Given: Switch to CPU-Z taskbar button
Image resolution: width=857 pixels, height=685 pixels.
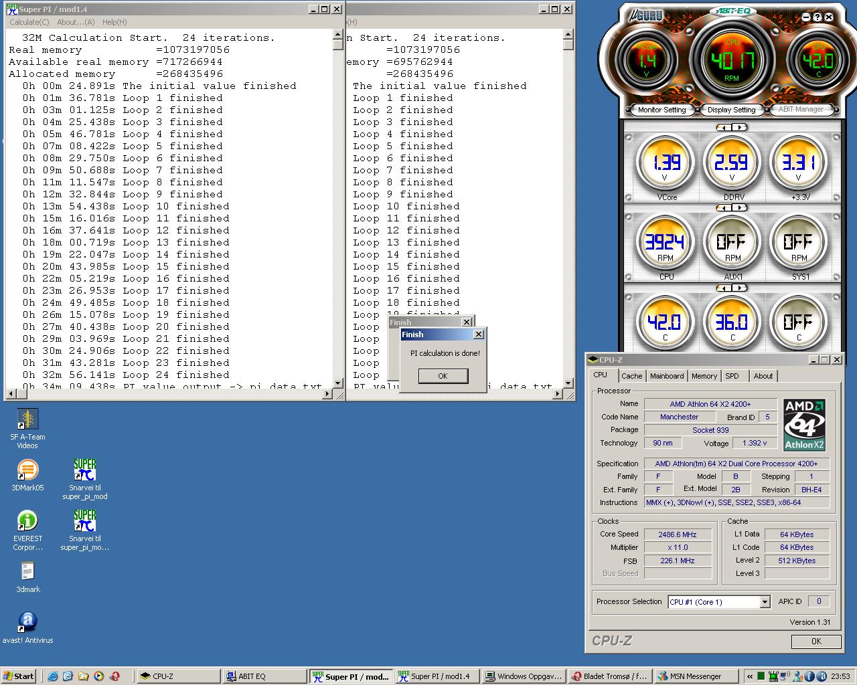Looking at the screenshot, I should click(x=178, y=676).
